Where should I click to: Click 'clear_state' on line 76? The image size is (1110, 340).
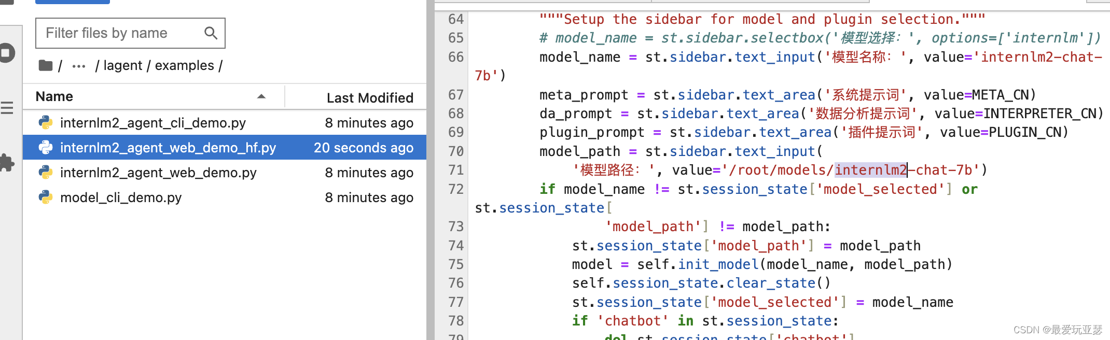click(x=771, y=283)
